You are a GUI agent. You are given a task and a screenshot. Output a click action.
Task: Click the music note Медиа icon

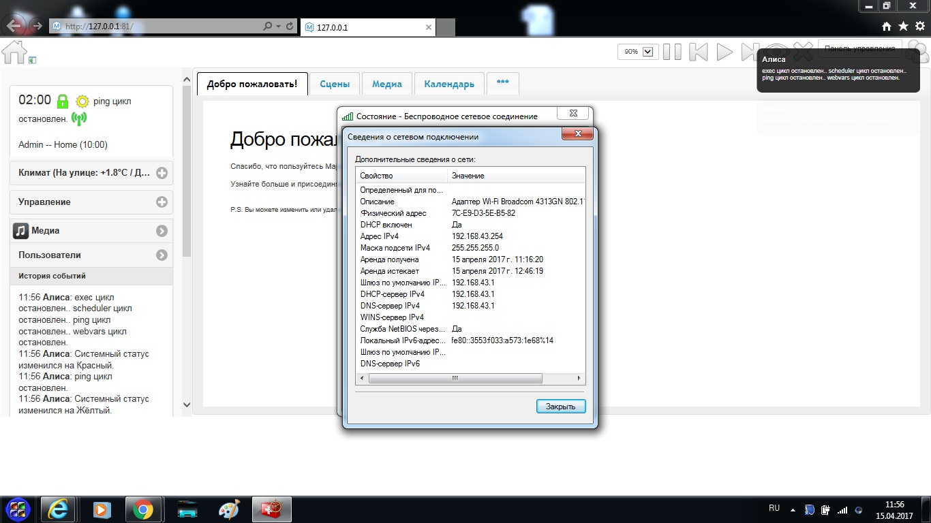(20, 231)
